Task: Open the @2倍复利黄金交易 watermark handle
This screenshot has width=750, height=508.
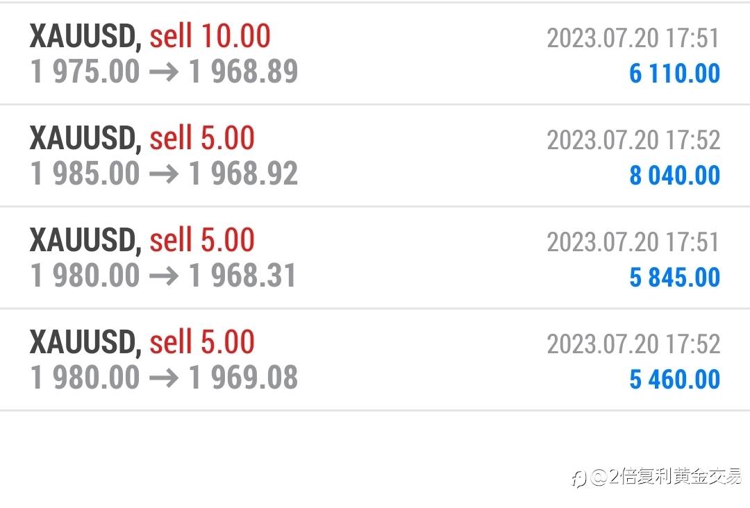Action: (x=665, y=477)
